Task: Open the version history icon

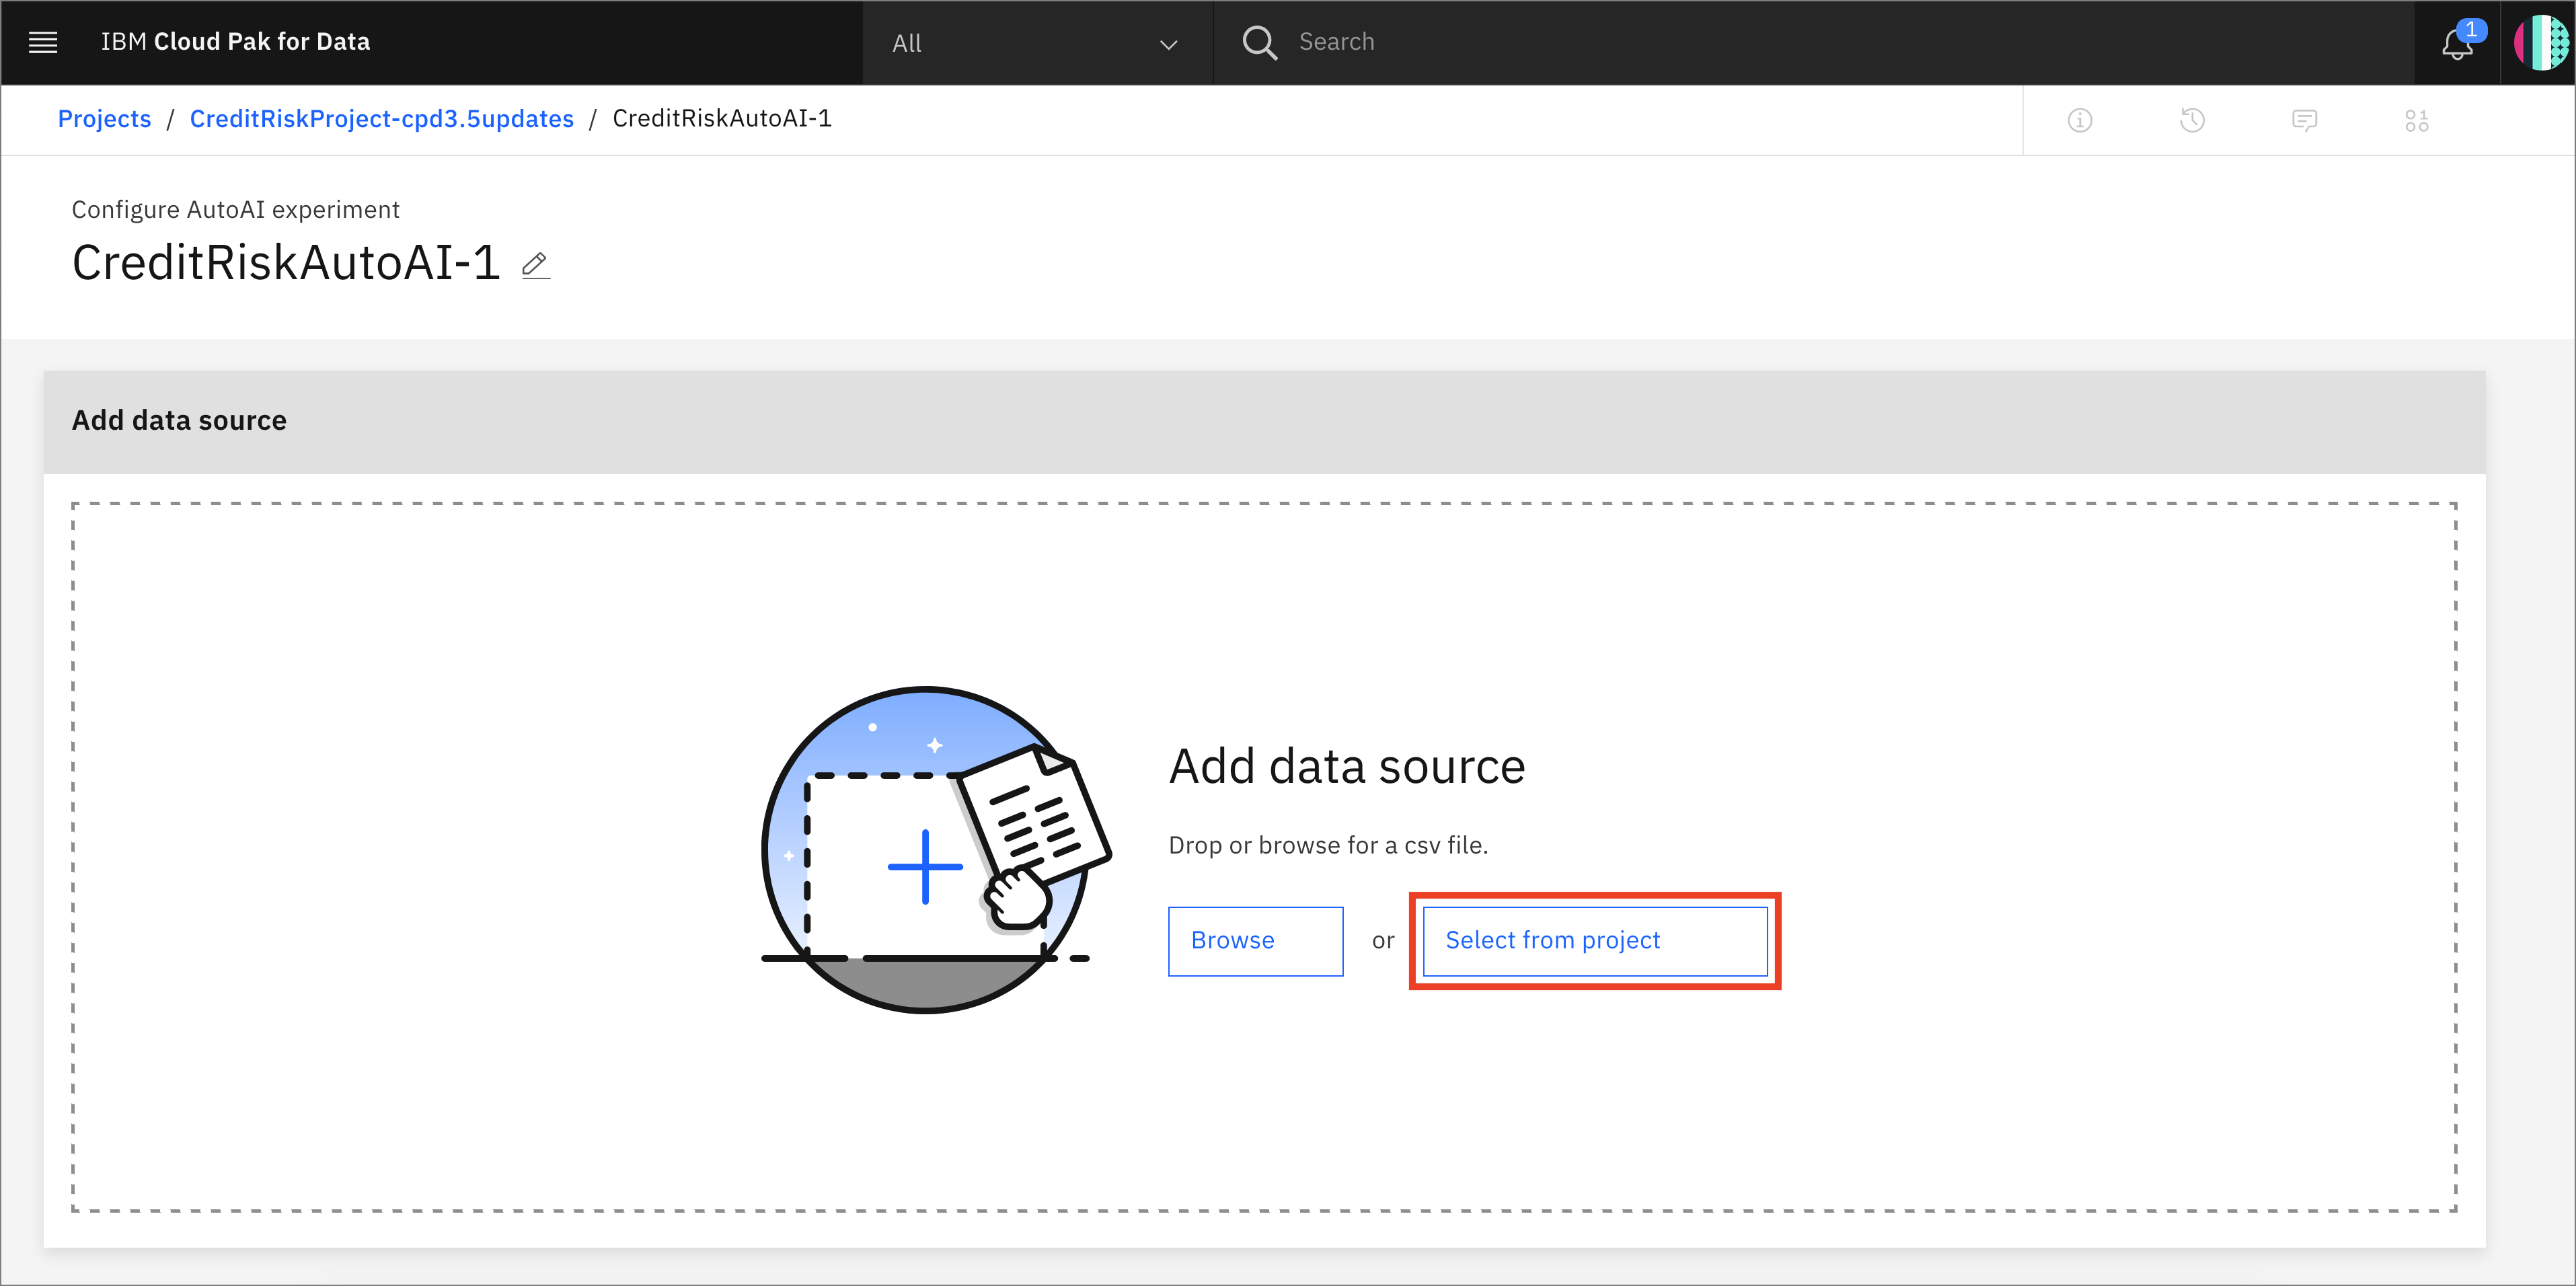Action: click(2192, 121)
